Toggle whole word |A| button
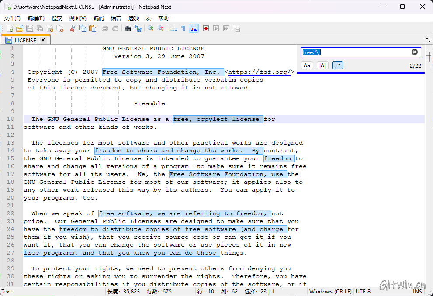 coord(322,65)
